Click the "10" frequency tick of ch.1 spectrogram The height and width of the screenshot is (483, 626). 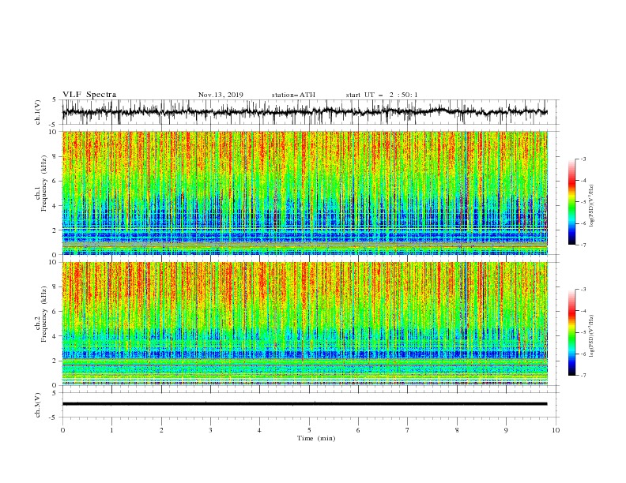pos(54,132)
